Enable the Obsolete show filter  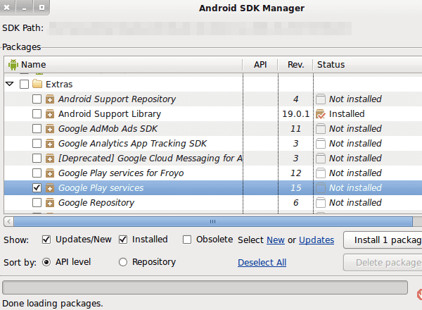[187, 240]
